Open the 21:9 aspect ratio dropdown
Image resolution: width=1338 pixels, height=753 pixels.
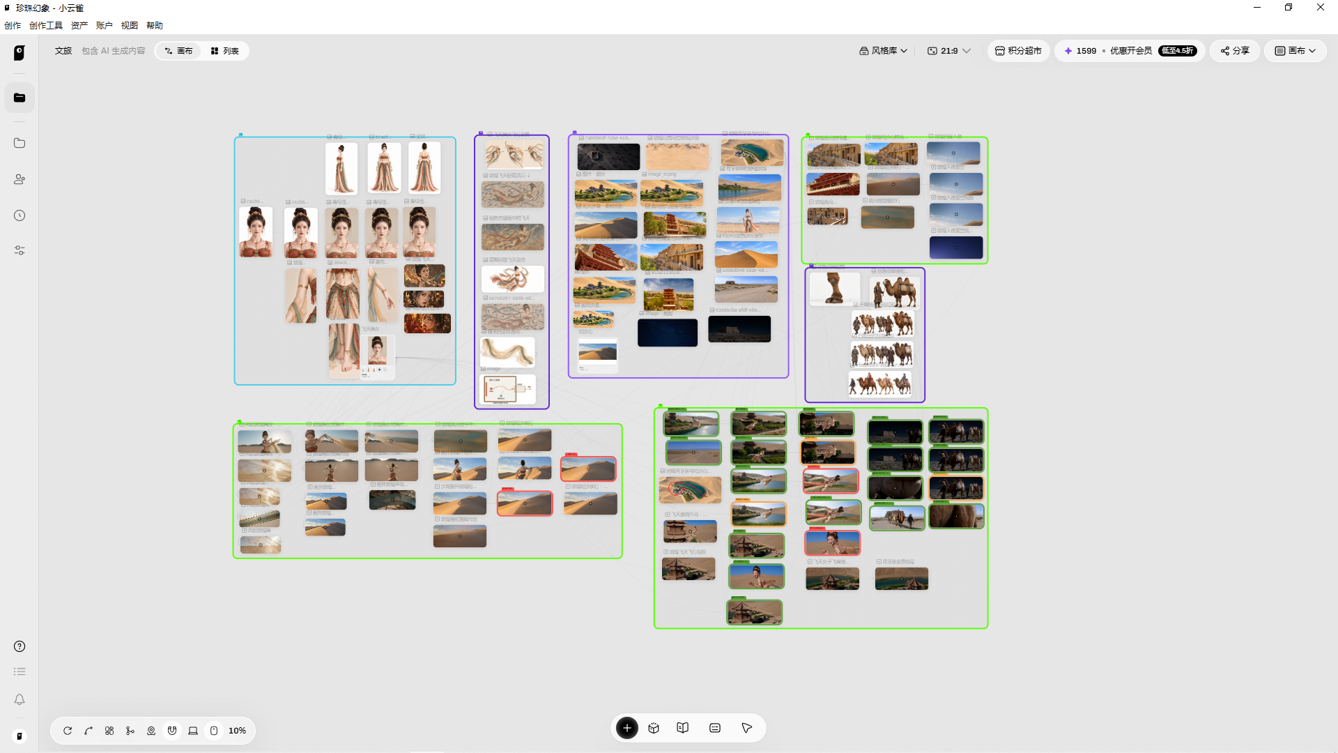948,51
